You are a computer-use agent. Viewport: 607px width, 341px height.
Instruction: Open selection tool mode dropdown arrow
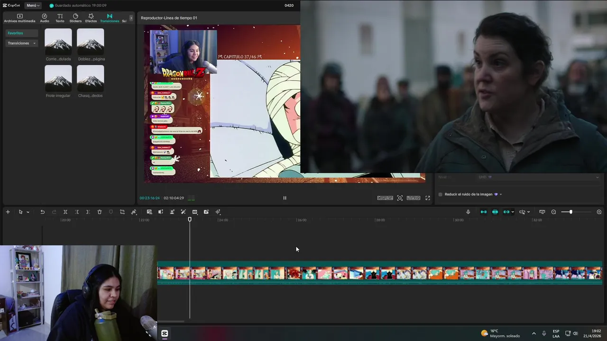click(28, 212)
